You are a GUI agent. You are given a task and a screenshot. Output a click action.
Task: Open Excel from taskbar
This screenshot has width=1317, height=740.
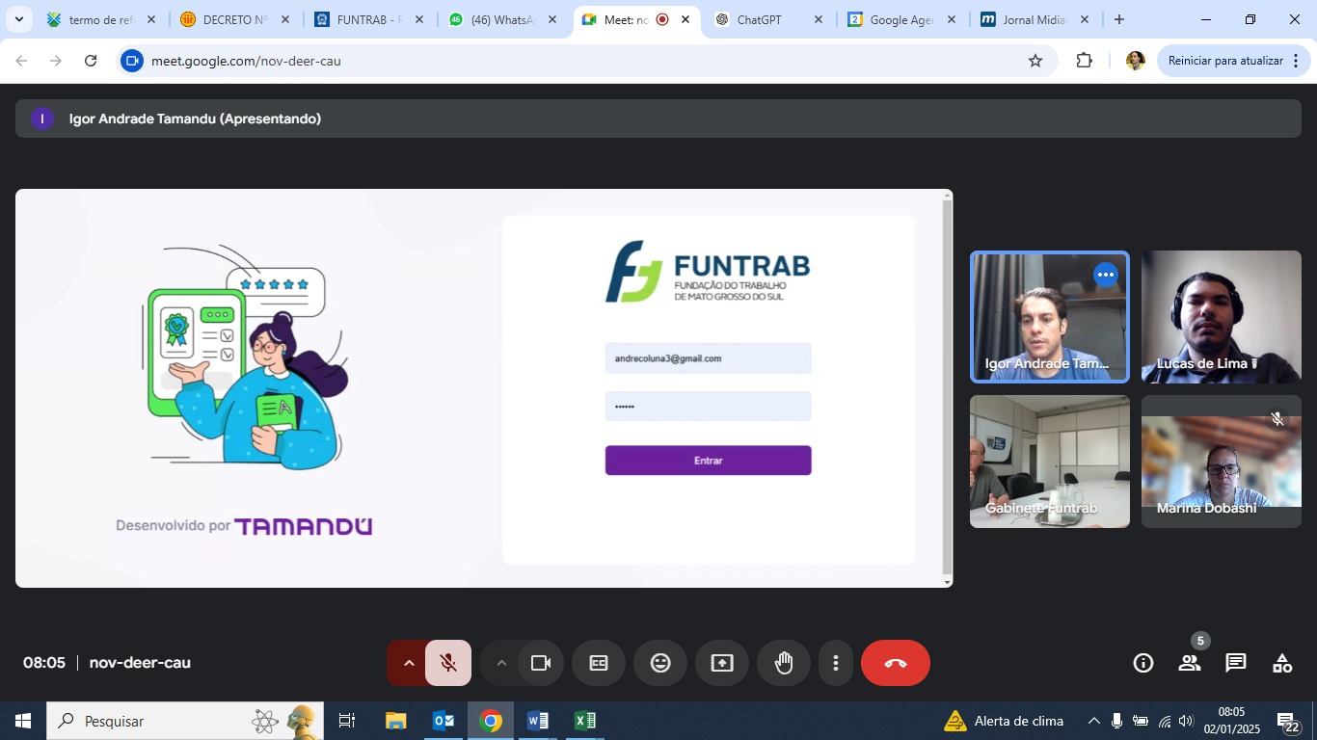click(585, 721)
